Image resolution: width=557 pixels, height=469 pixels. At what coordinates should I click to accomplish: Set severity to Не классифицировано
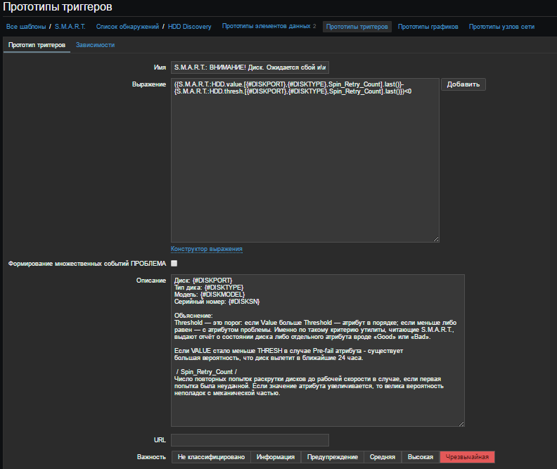(211, 457)
